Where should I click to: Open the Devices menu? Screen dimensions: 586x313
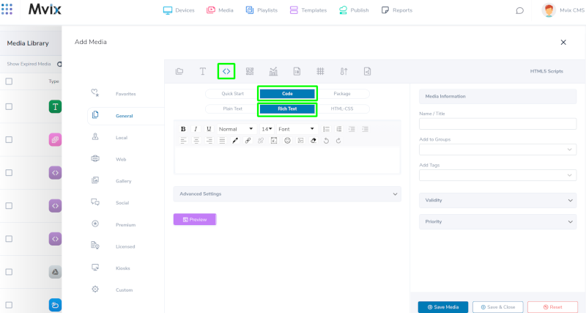pos(179,10)
